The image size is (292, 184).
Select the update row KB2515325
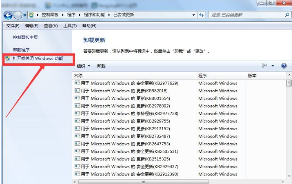pyautogui.click(x=179, y=159)
